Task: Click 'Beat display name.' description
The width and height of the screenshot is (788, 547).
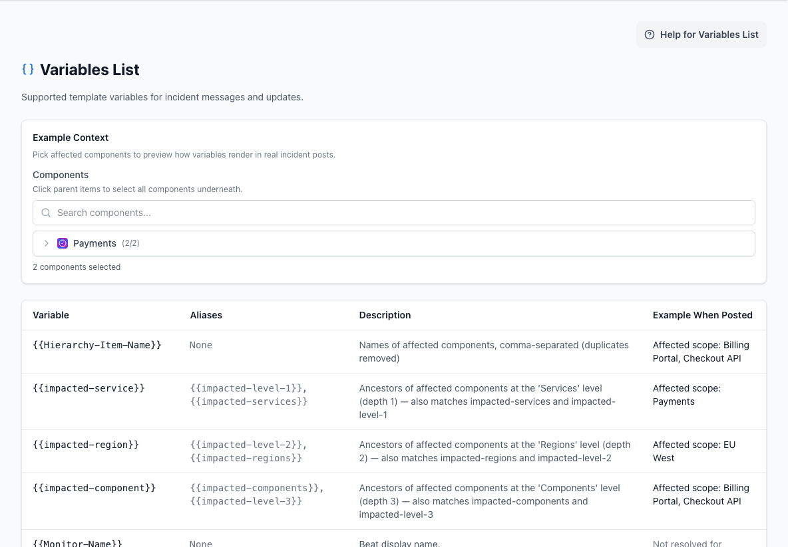Action: (x=399, y=543)
